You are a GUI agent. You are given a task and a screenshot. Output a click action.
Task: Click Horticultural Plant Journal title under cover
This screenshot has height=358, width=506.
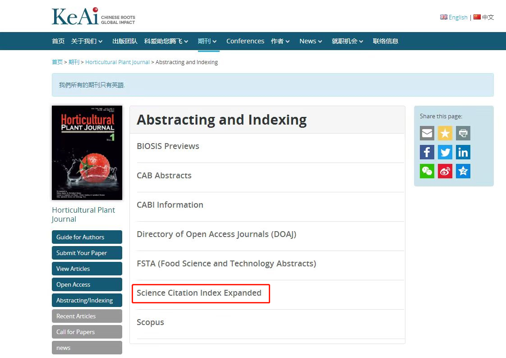83,214
